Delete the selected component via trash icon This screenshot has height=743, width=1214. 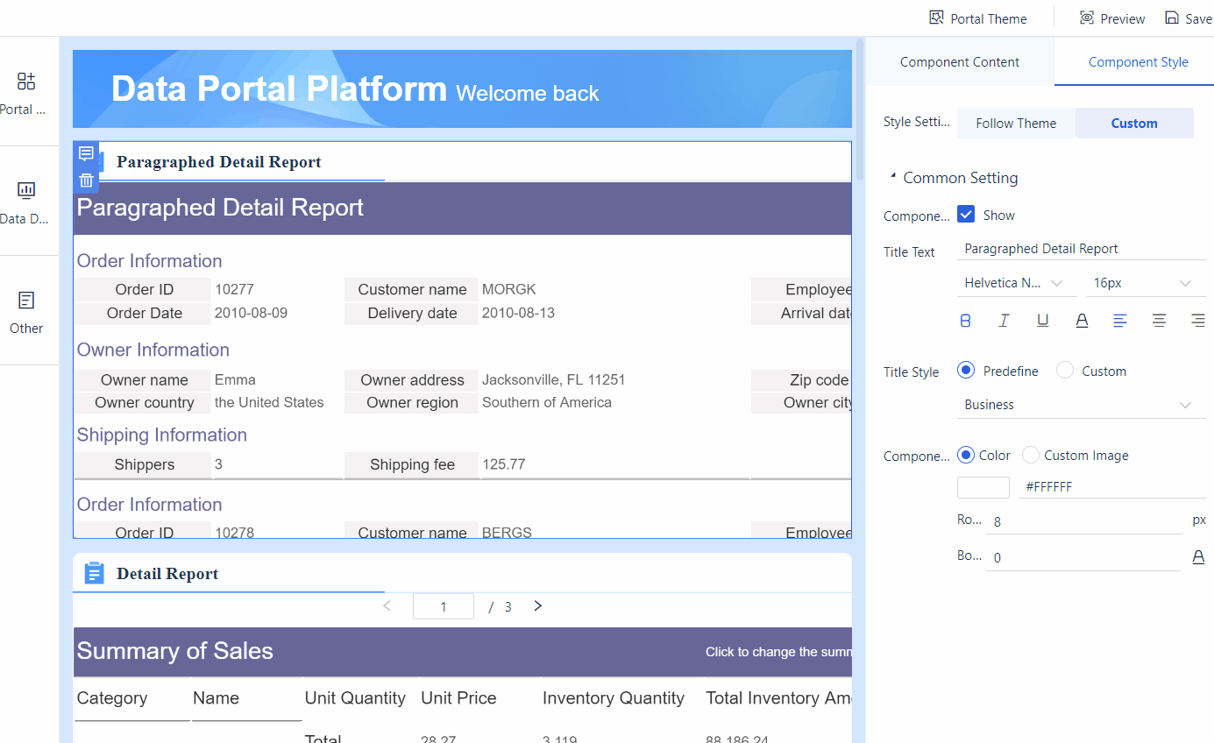86,180
